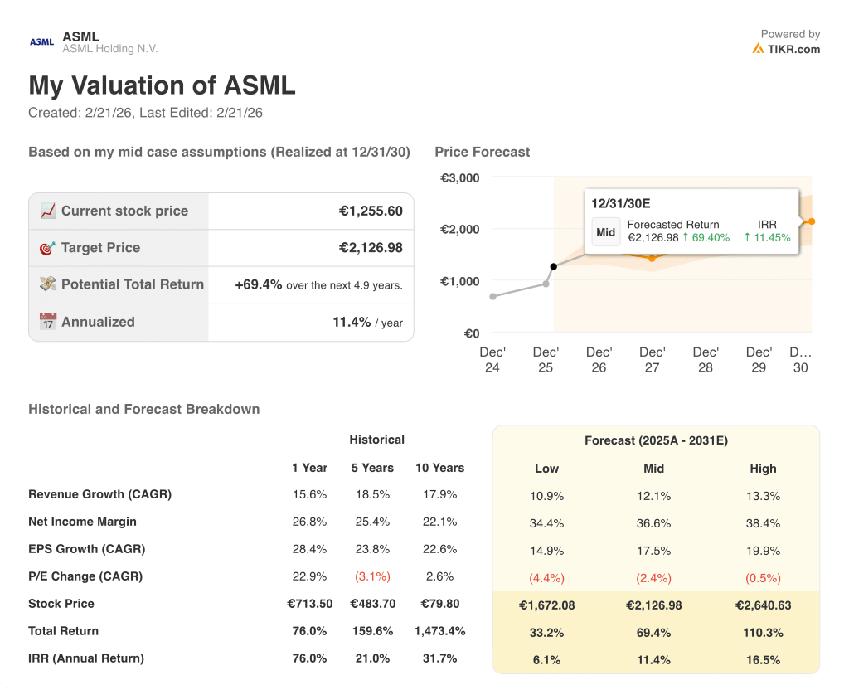Click the bullseye icon next to Target Price

tap(48, 247)
